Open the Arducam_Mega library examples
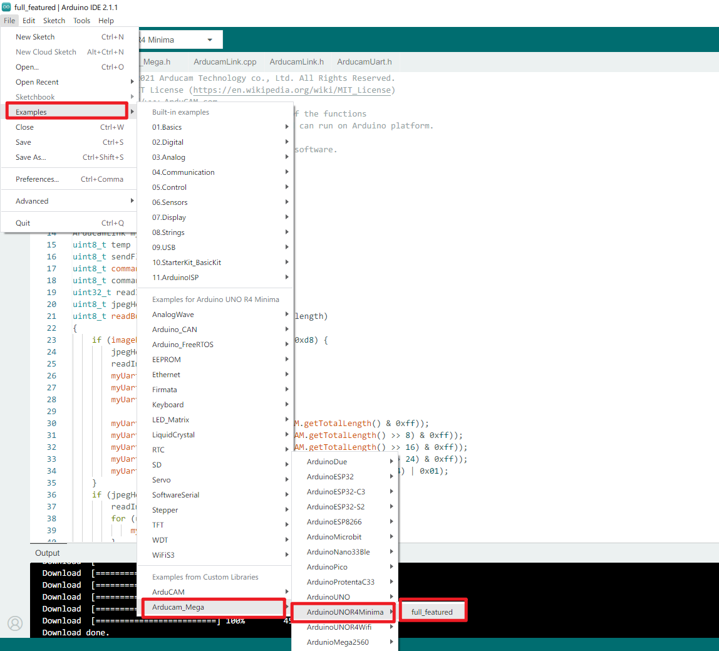The height and width of the screenshot is (651, 719). [214, 607]
